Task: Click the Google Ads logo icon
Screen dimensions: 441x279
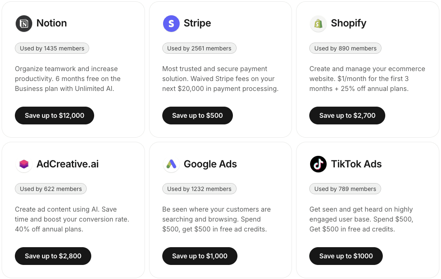Action: (x=171, y=164)
